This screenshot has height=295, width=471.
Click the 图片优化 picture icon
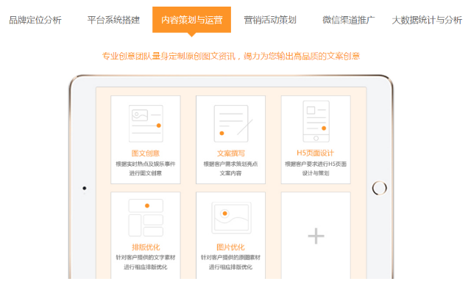(231, 218)
